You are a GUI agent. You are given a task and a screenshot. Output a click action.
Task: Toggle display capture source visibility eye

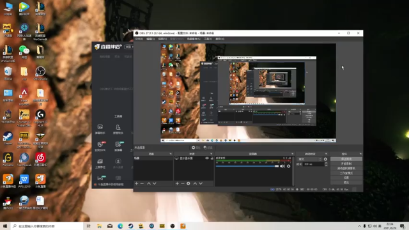click(207, 158)
